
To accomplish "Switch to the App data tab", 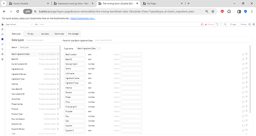I will click(45, 34).
